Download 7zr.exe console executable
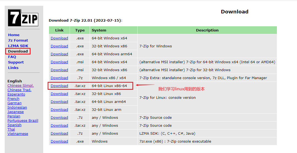 (59, 141)
